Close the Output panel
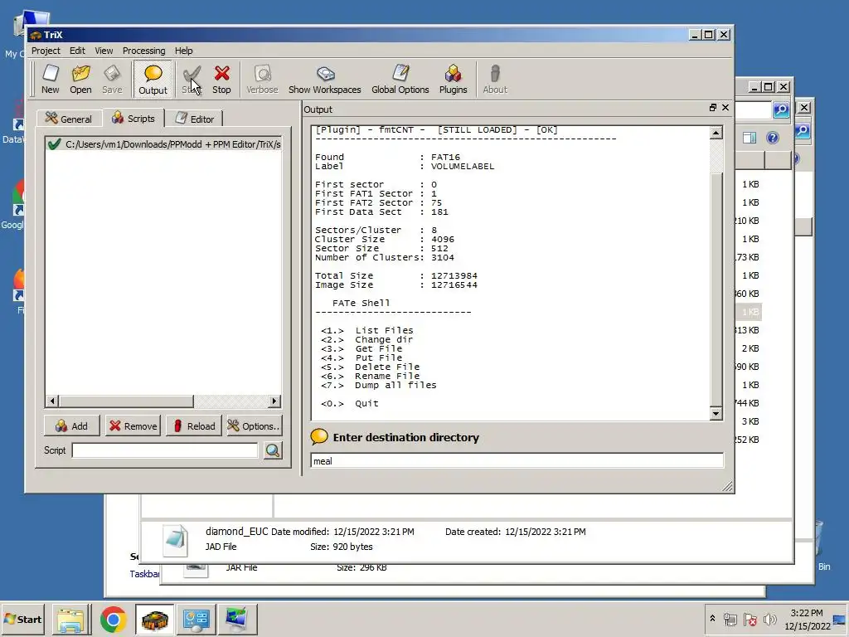 pos(725,108)
